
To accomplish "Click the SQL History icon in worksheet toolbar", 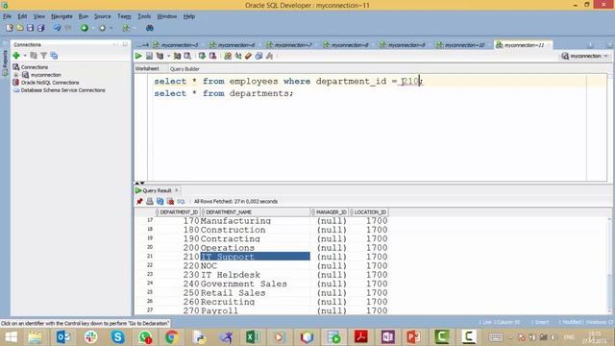I will 258,56.
